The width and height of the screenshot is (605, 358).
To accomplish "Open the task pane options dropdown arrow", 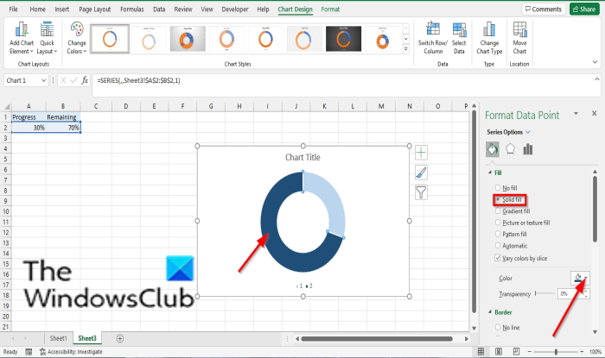I will [576, 113].
